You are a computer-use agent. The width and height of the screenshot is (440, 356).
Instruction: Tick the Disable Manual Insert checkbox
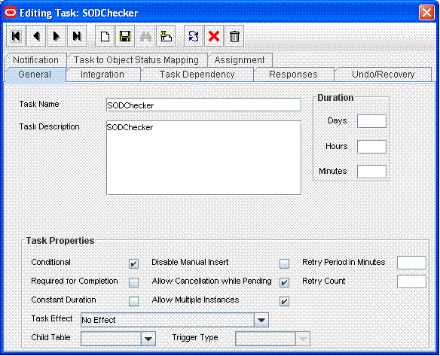coord(284,263)
